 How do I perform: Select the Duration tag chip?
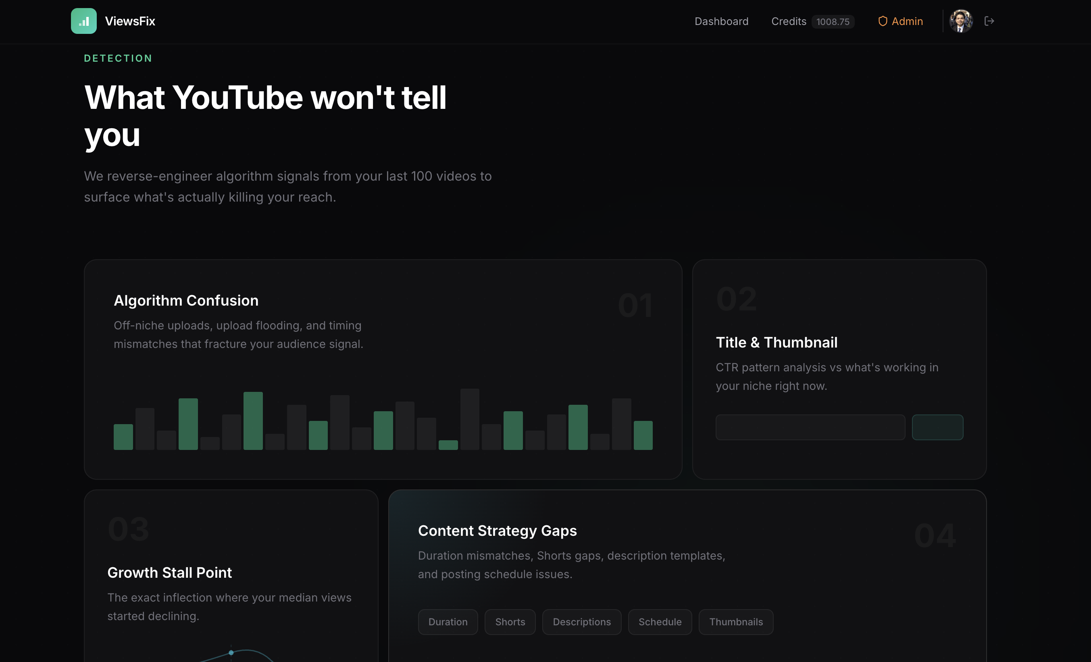coord(448,622)
